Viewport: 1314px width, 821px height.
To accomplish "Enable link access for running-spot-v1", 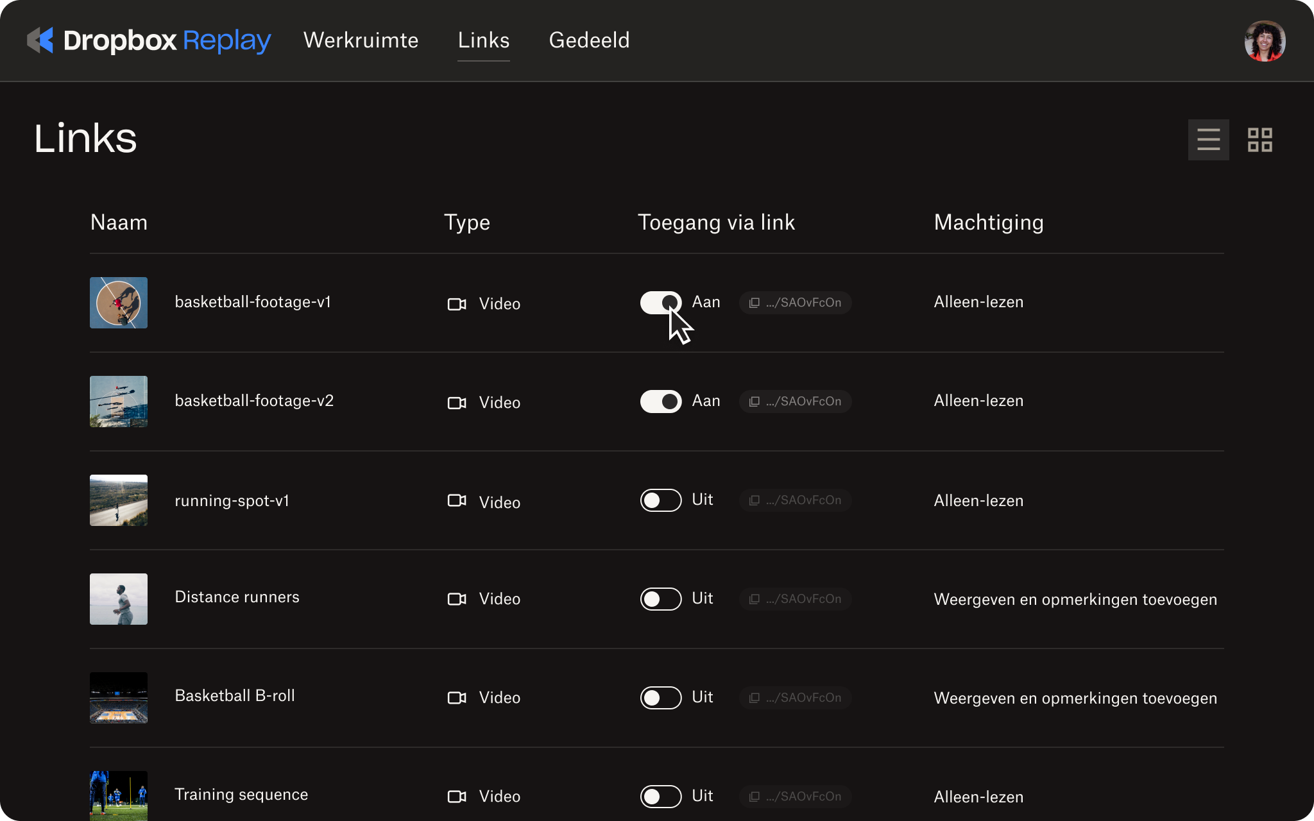I will (661, 500).
